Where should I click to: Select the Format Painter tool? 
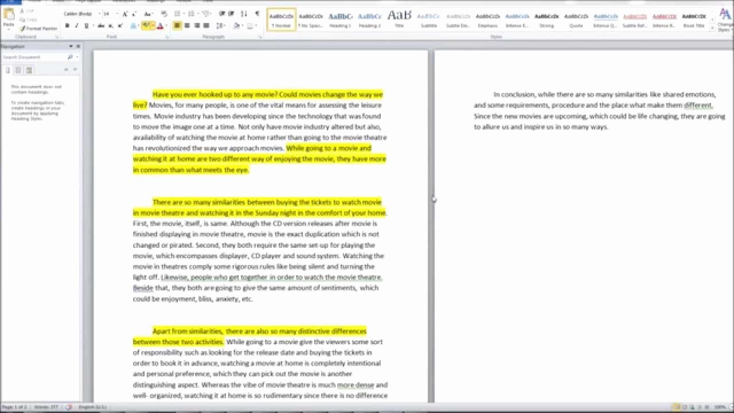click(x=39, y=28)
